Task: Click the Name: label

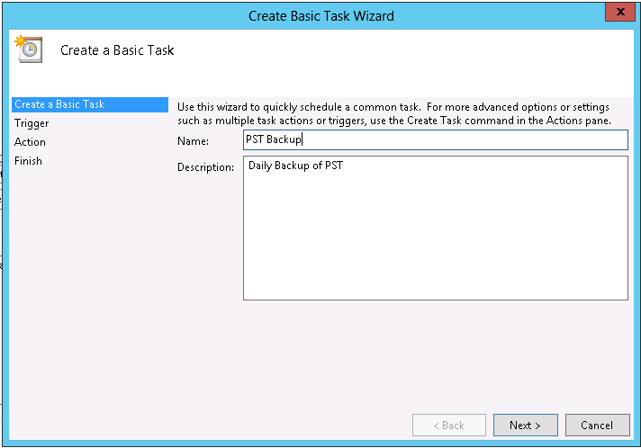Action: [193, 141]
